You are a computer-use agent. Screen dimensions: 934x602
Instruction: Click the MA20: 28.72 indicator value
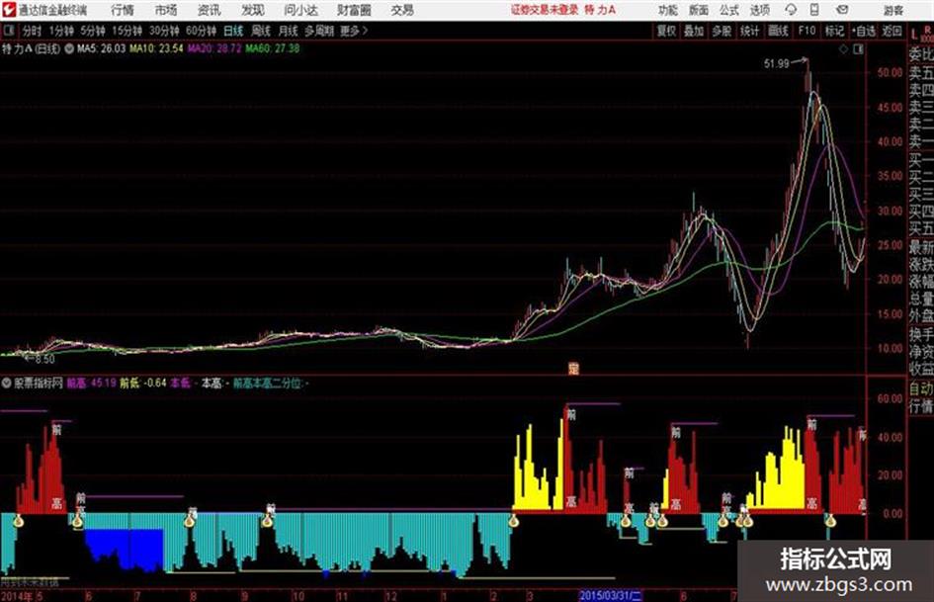(x=214, y=48)
